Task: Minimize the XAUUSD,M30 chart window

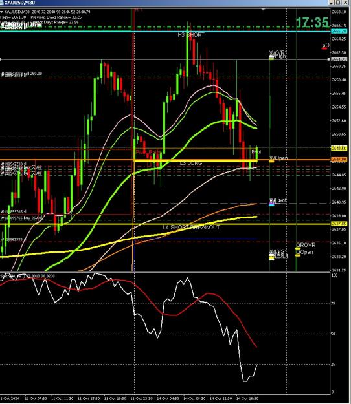Action: 332,3
